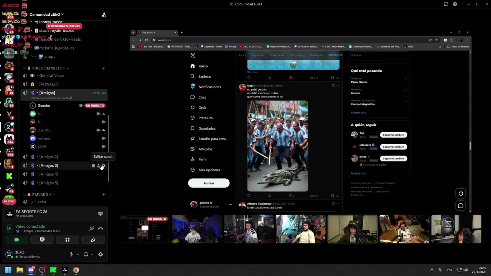Mute the microphone in the user panel
This screenshot has height=276, width=491.
(71, 254)
